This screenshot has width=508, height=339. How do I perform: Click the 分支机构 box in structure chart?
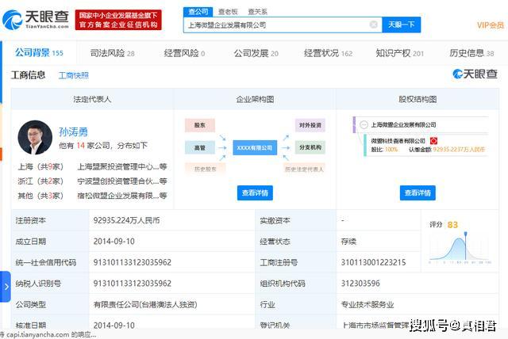pos(310,147)
